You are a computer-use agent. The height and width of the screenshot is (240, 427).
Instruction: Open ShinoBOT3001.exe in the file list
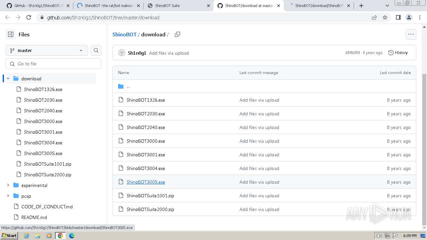click(x=146, y=155)
